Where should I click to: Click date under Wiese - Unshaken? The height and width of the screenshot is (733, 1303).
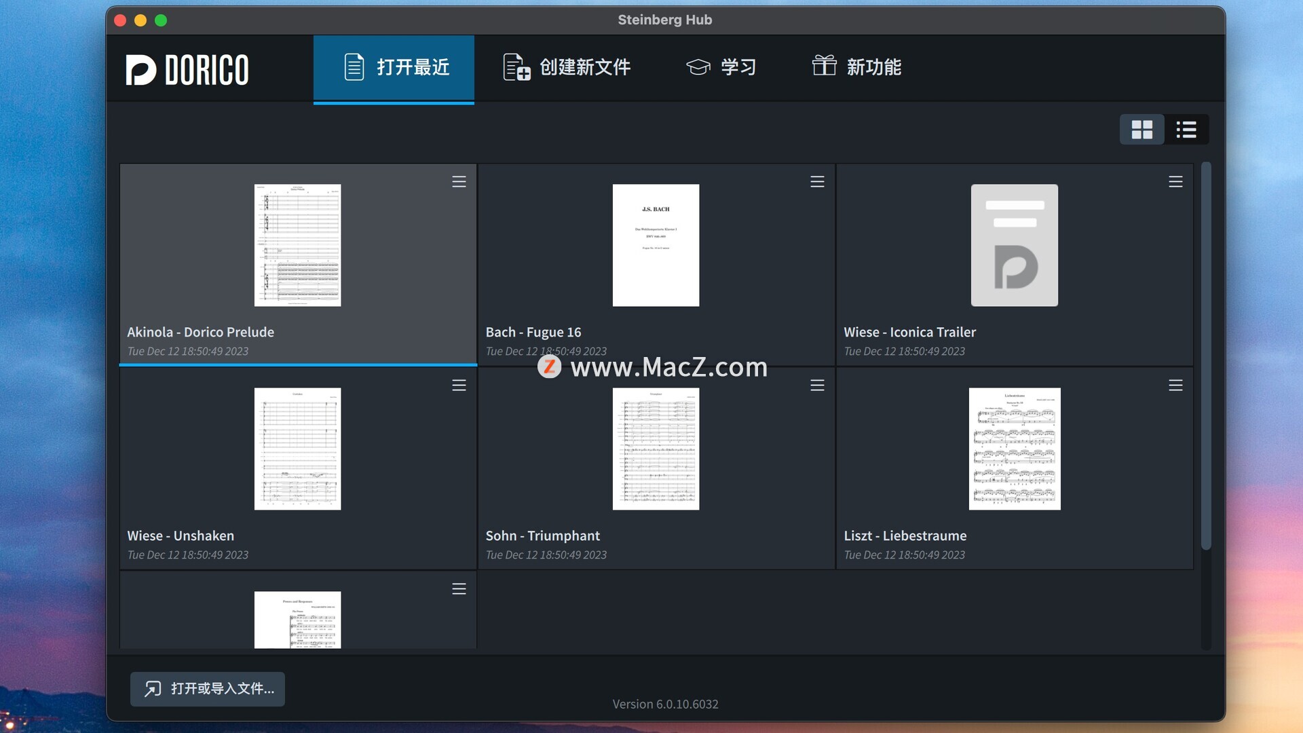(188, 555)
